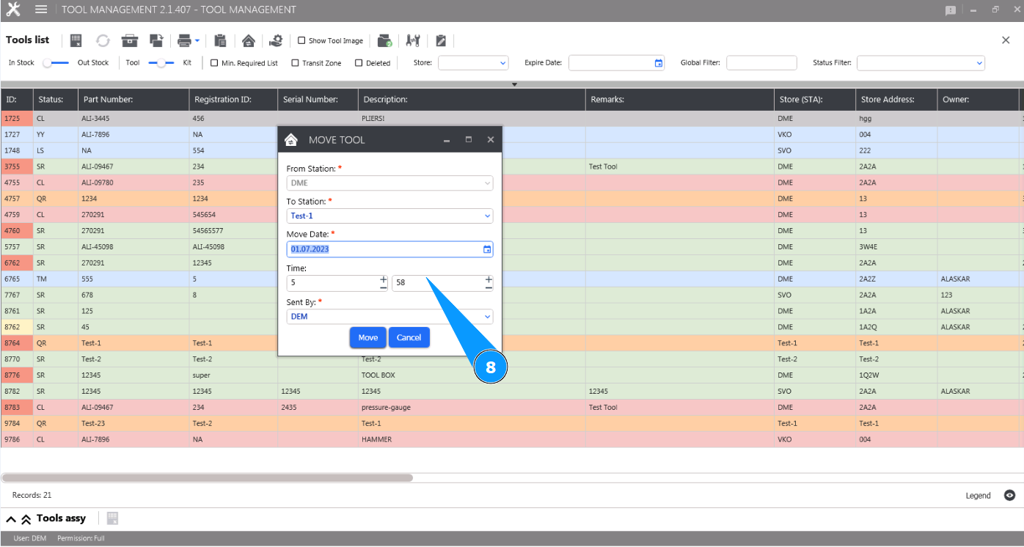
Task: Toggle the In Stock / Out Stock switch
Action: (56, 63)
